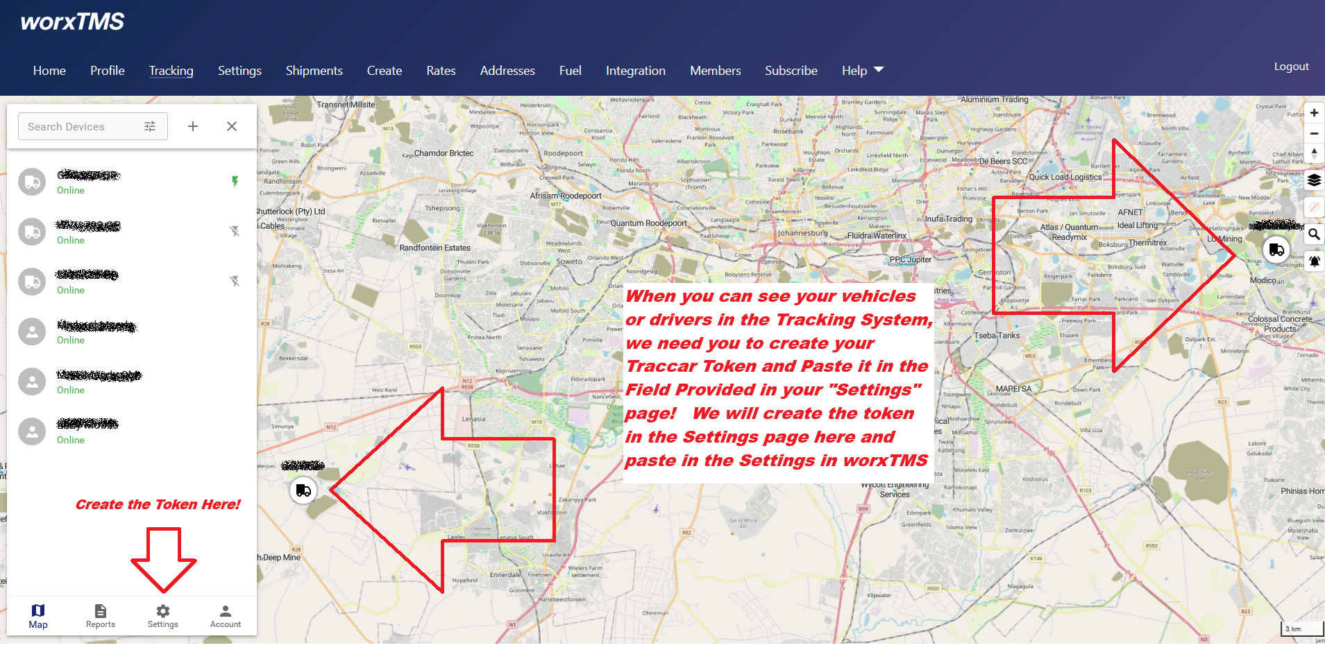
Task: Expand the Help dropdown menu
Action: tap(863, 71)
